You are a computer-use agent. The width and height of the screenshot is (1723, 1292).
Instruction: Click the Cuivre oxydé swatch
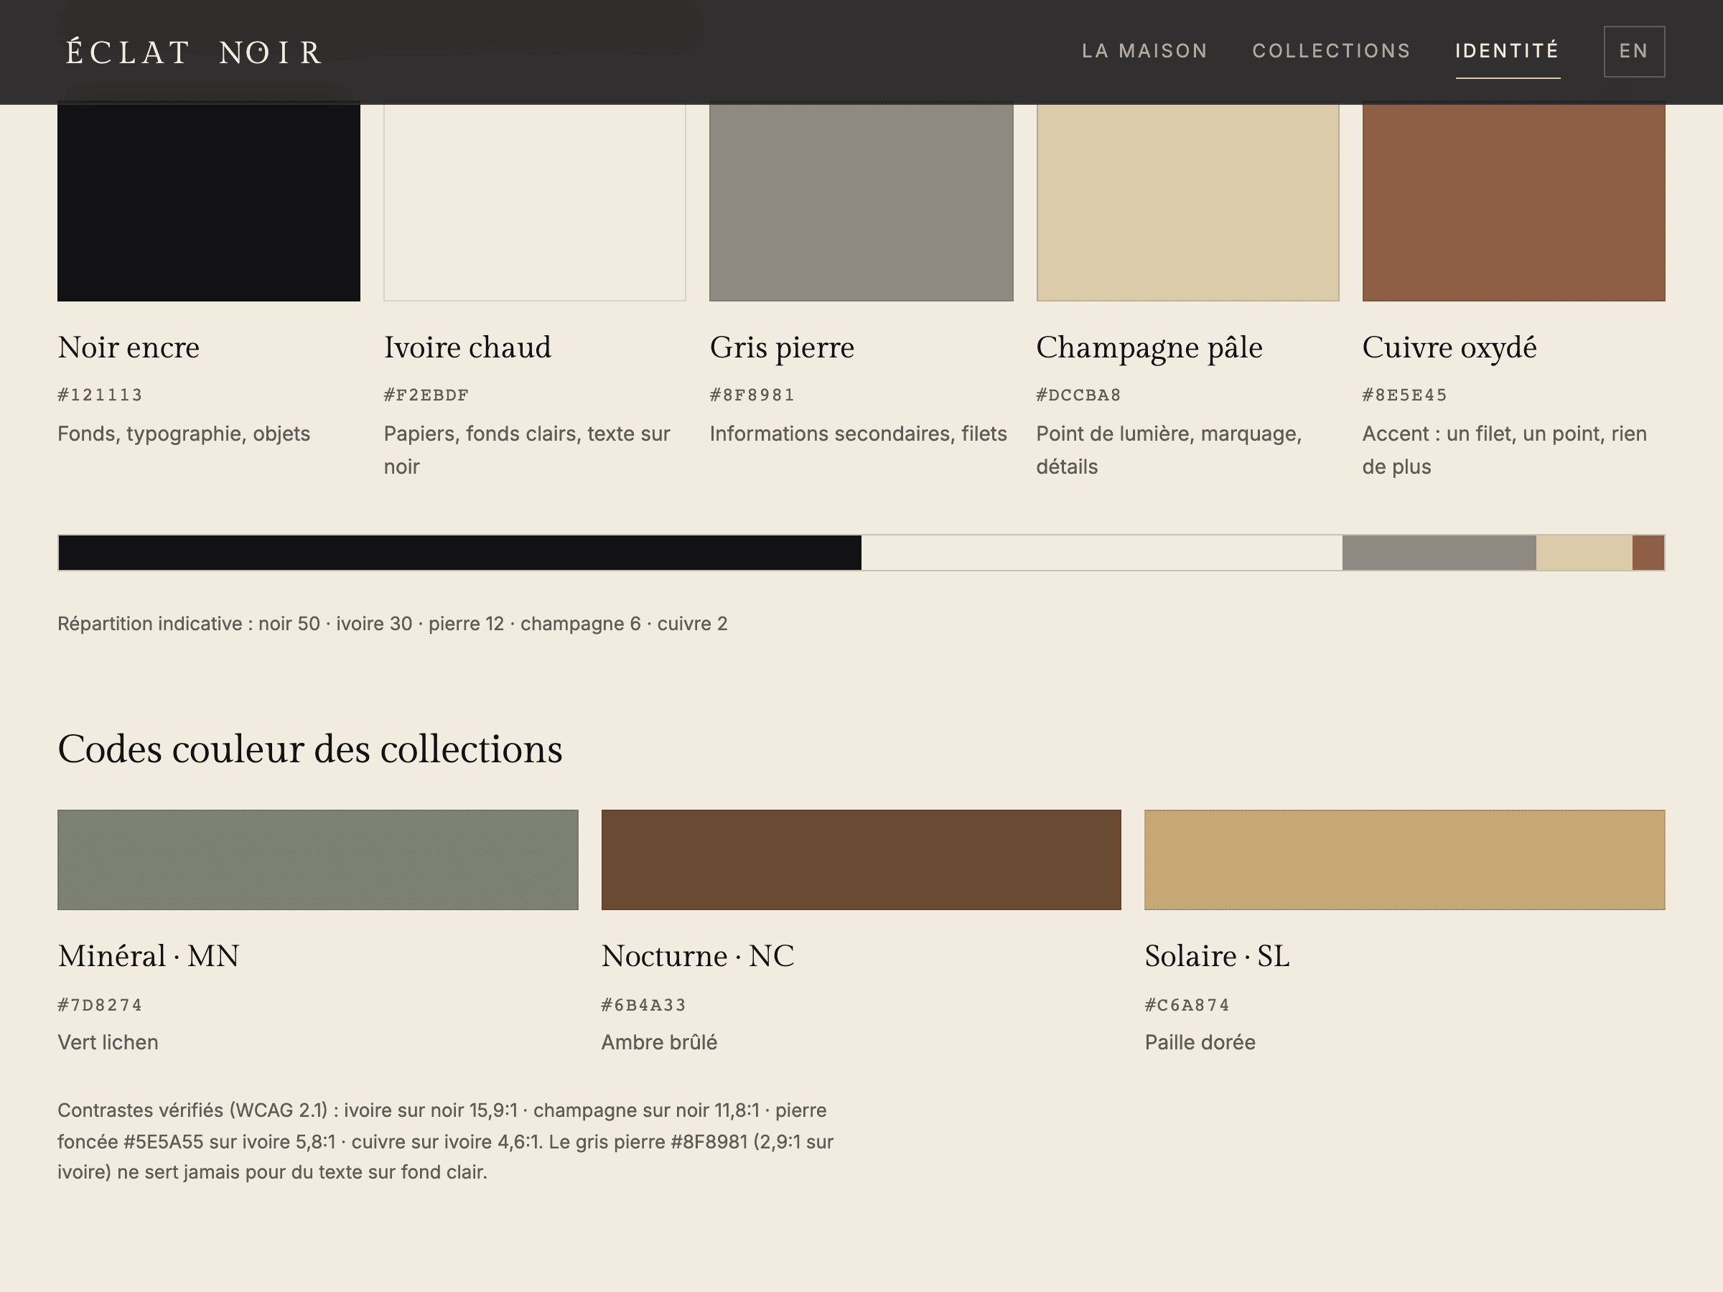pyautogui.click(x=1513, y=202)
